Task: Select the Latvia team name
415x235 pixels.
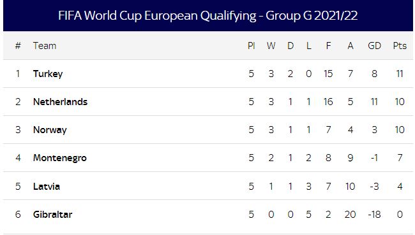Action: click(x=47, y=187)
